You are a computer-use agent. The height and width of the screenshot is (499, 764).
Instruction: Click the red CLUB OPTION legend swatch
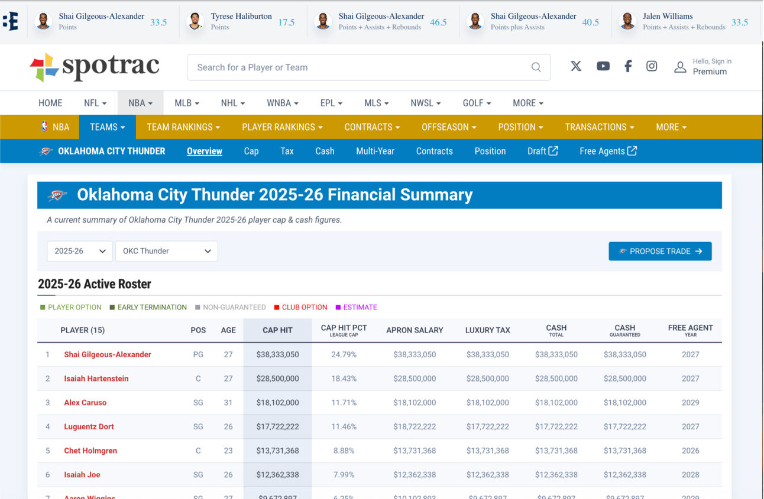277,307
